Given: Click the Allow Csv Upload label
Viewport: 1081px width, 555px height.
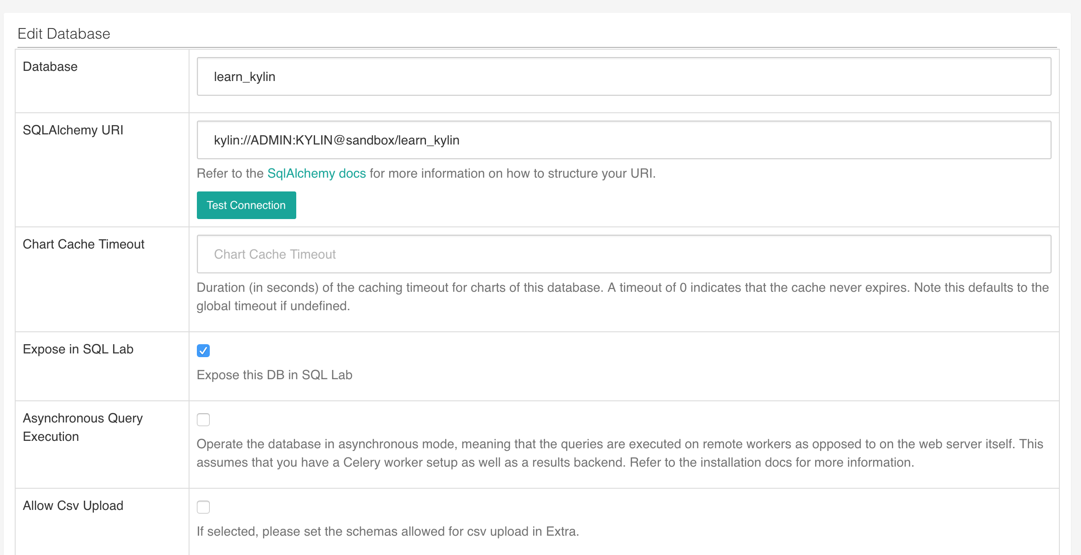Looking at the screenshot, I should coord(73,506).
